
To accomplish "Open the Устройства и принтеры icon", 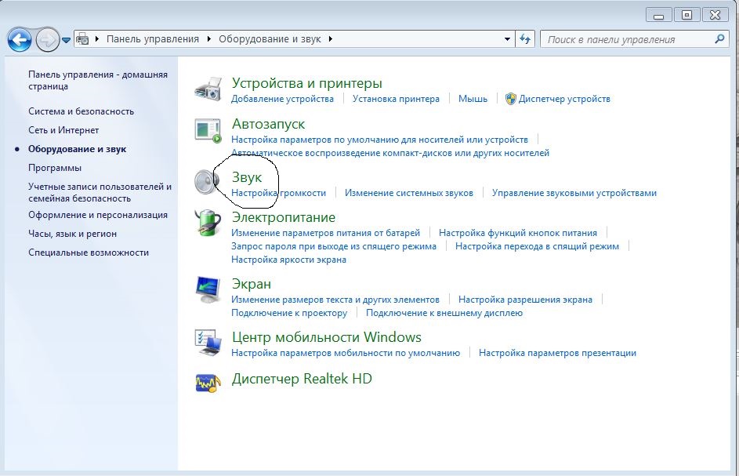I will coord(208,89).
